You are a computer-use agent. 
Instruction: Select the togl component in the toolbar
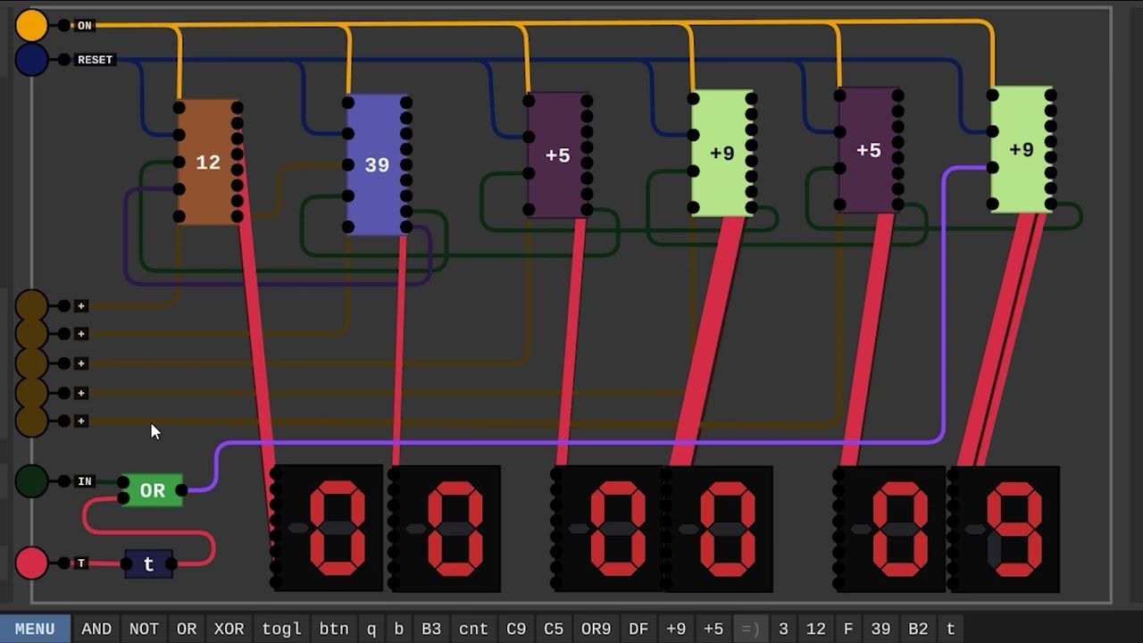point(280,629)
